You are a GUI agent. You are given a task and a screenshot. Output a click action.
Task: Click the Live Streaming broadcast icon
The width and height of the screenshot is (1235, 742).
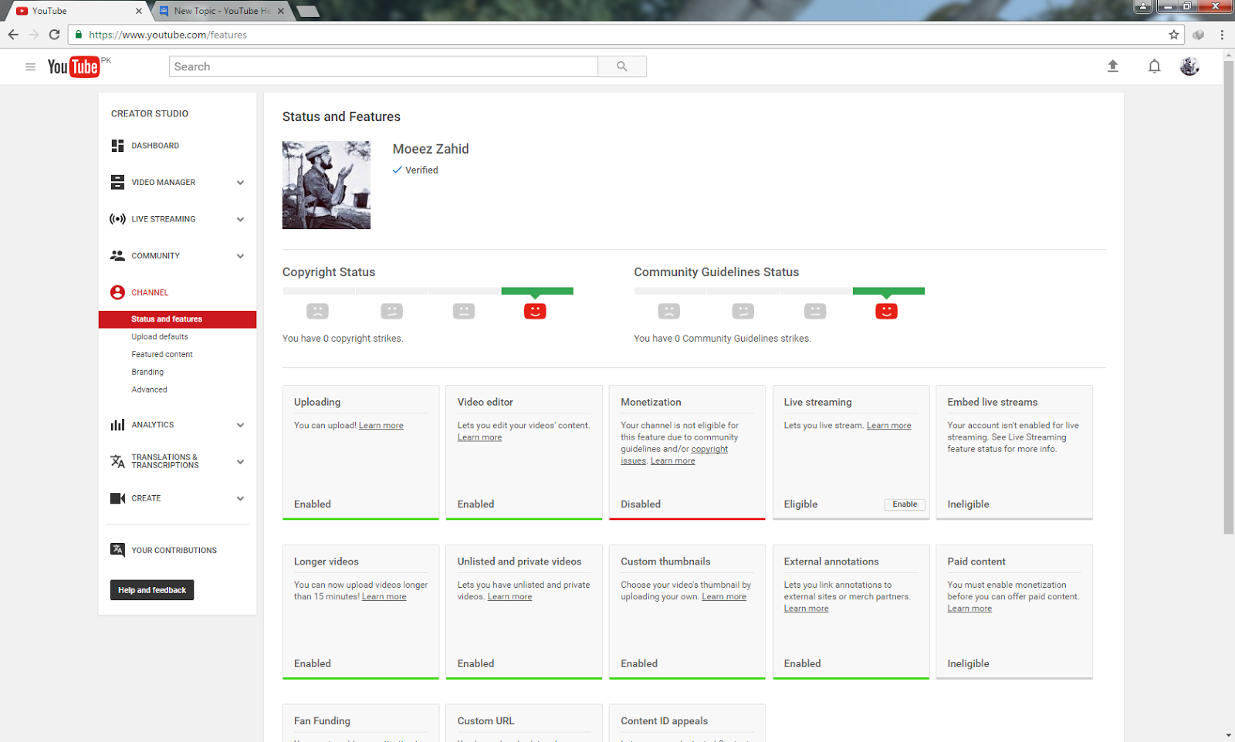[x=117, y=219]
